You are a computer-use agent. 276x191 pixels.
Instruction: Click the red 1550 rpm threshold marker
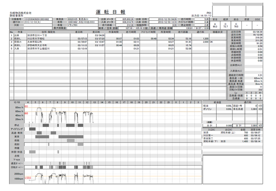click(28, 178)
